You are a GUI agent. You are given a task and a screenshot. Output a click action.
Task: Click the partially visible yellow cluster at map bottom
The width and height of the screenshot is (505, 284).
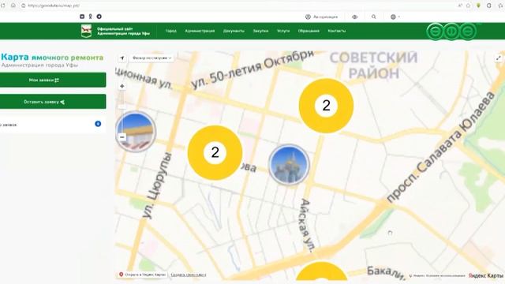pyautogui.click(x=321, y=271)
